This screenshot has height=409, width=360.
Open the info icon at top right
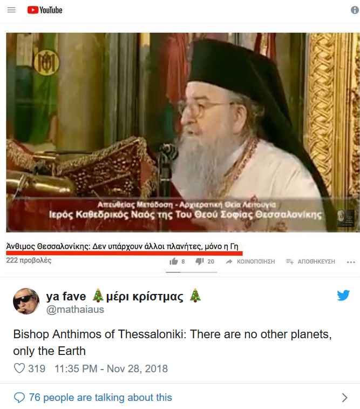click(355, 10)
